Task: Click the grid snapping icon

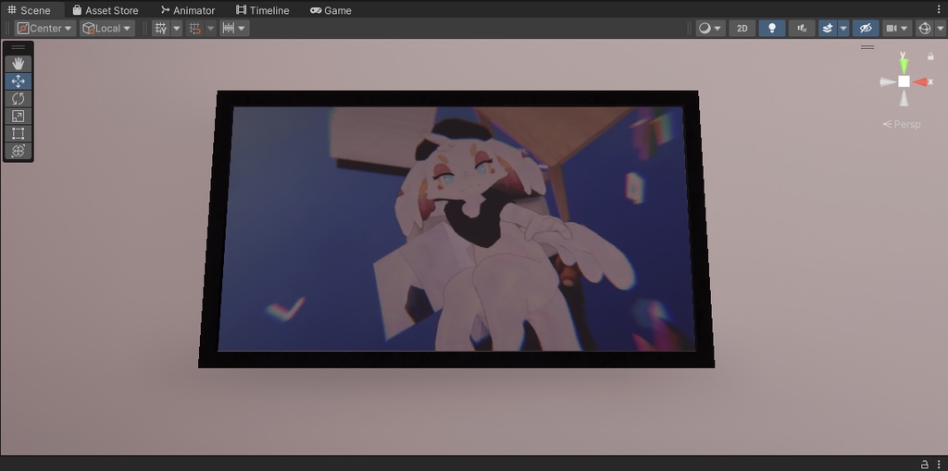Action: 194,29
